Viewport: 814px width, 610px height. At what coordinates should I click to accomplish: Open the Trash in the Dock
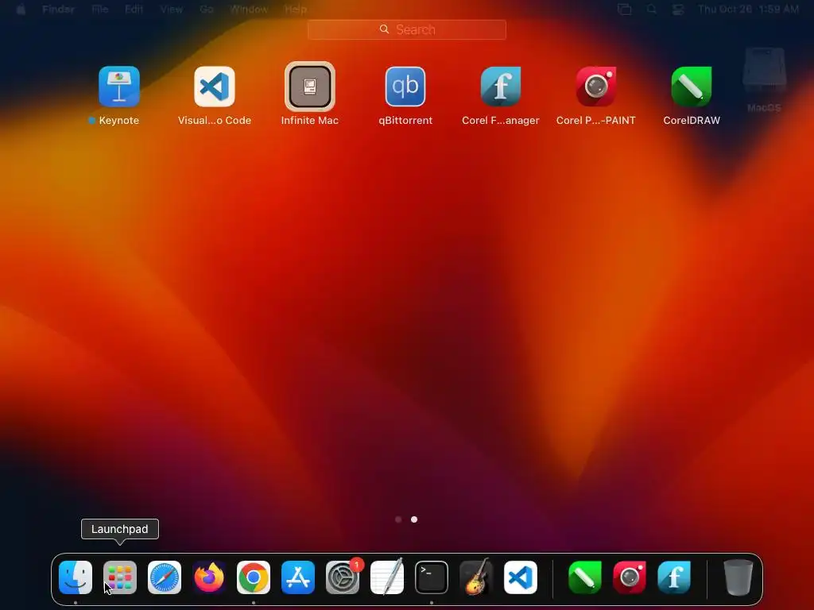point(738,577)
